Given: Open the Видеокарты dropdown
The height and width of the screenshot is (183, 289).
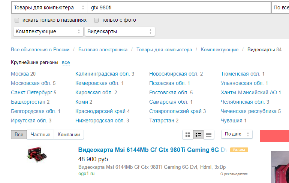Looking at the screenshot, I should pyautogui.click(x=120, y=31).
